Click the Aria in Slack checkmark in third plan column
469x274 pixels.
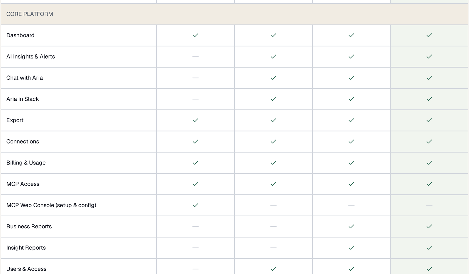[351, 99]
